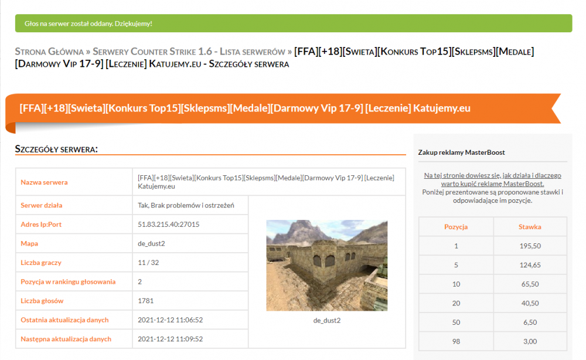Click the 'Liczba głosów' label
This screenshot has height=360, width=586.
[x=42, y=301]
